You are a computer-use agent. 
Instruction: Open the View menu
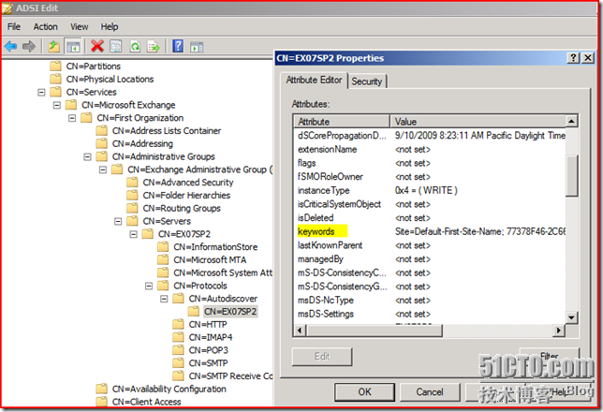[80, 26]
